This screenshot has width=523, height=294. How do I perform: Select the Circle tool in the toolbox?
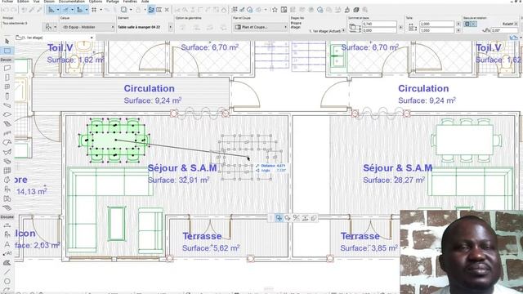pyautogui.click(x=7, y=281)
